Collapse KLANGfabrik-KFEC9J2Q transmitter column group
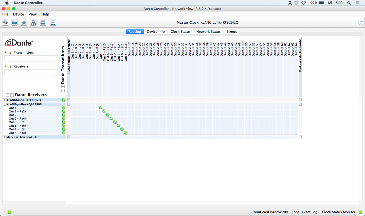This screenshot has width=365, height=216. (x=69, y=38)
